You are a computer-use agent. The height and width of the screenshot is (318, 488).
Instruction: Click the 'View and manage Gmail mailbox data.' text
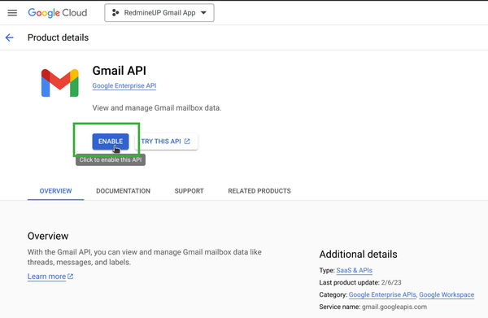157,108
